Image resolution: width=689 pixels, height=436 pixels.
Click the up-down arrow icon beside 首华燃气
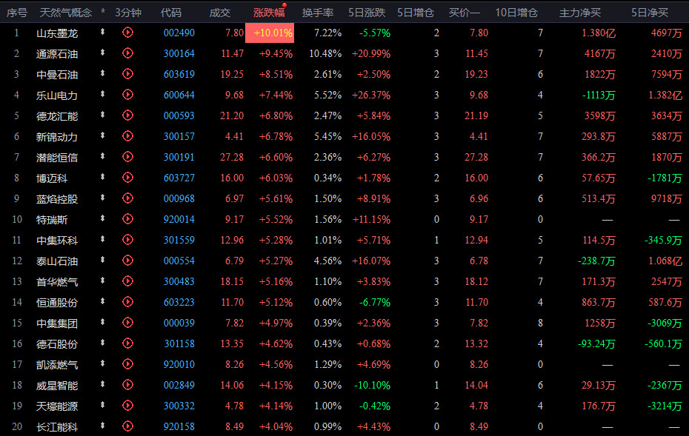(102, 281)
